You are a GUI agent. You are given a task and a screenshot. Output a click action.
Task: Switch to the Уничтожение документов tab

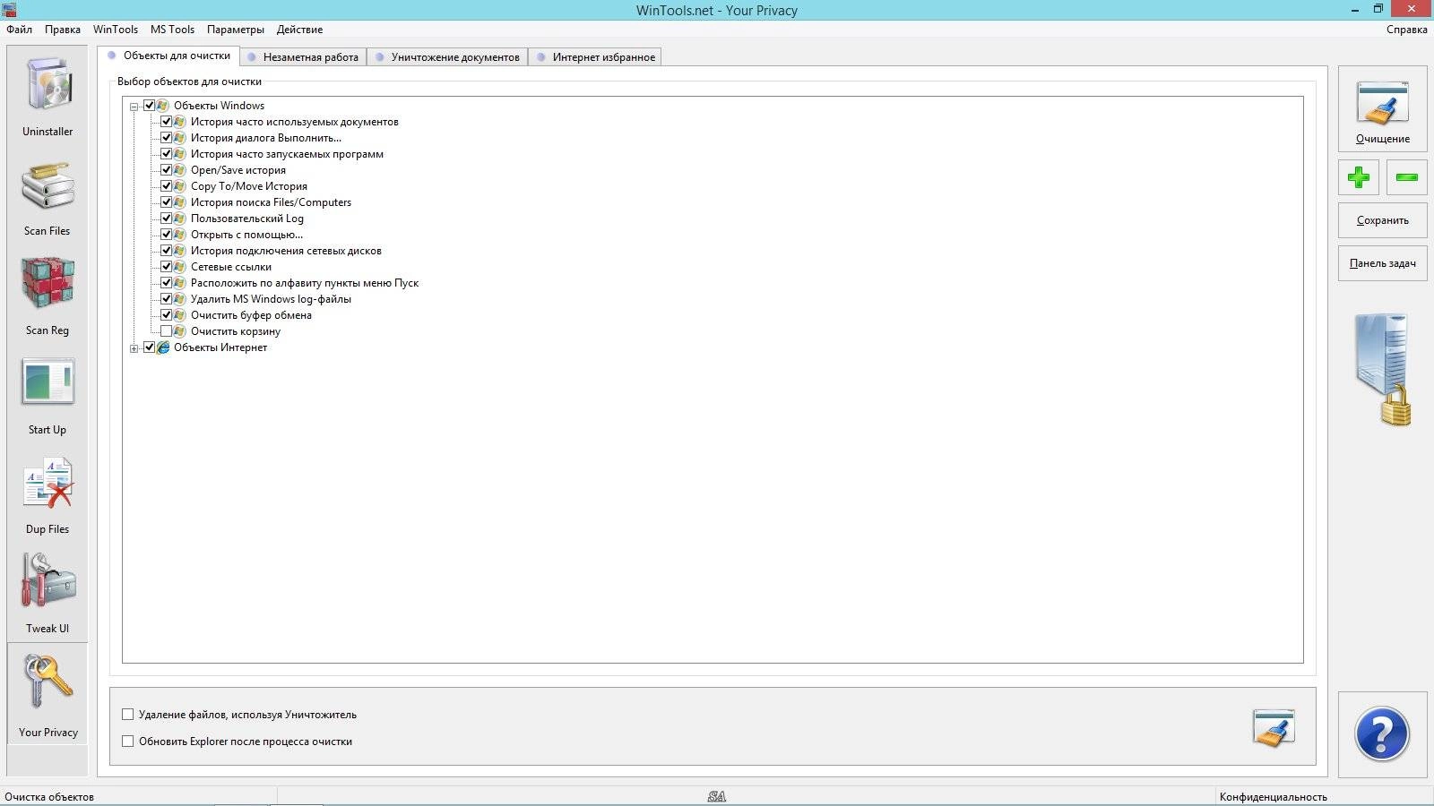(448, 57)
